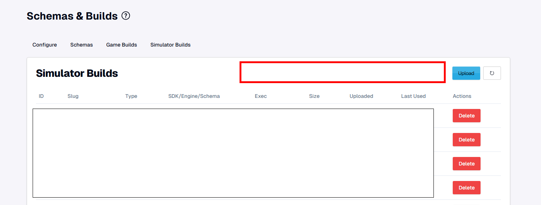Delete the second simulator build row

[x=466, y=140]
